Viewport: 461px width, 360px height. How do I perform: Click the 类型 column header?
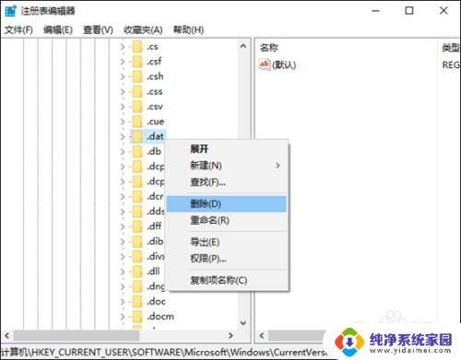[x=450, y=48]
